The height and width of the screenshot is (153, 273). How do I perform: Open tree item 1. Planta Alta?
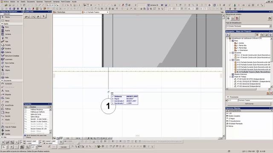pyautogui.click(x=242, y=45)
